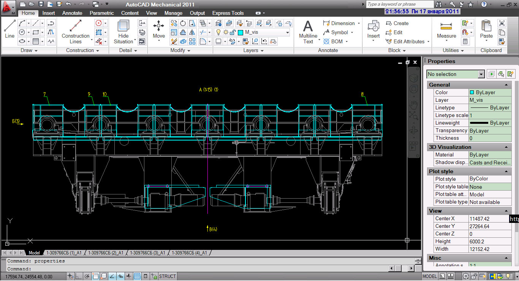Image resolution: width=519 pixels, height=281 pixels.
Task: Toggle STRUCT mode in the status bar
Action: tap(167, 276)
